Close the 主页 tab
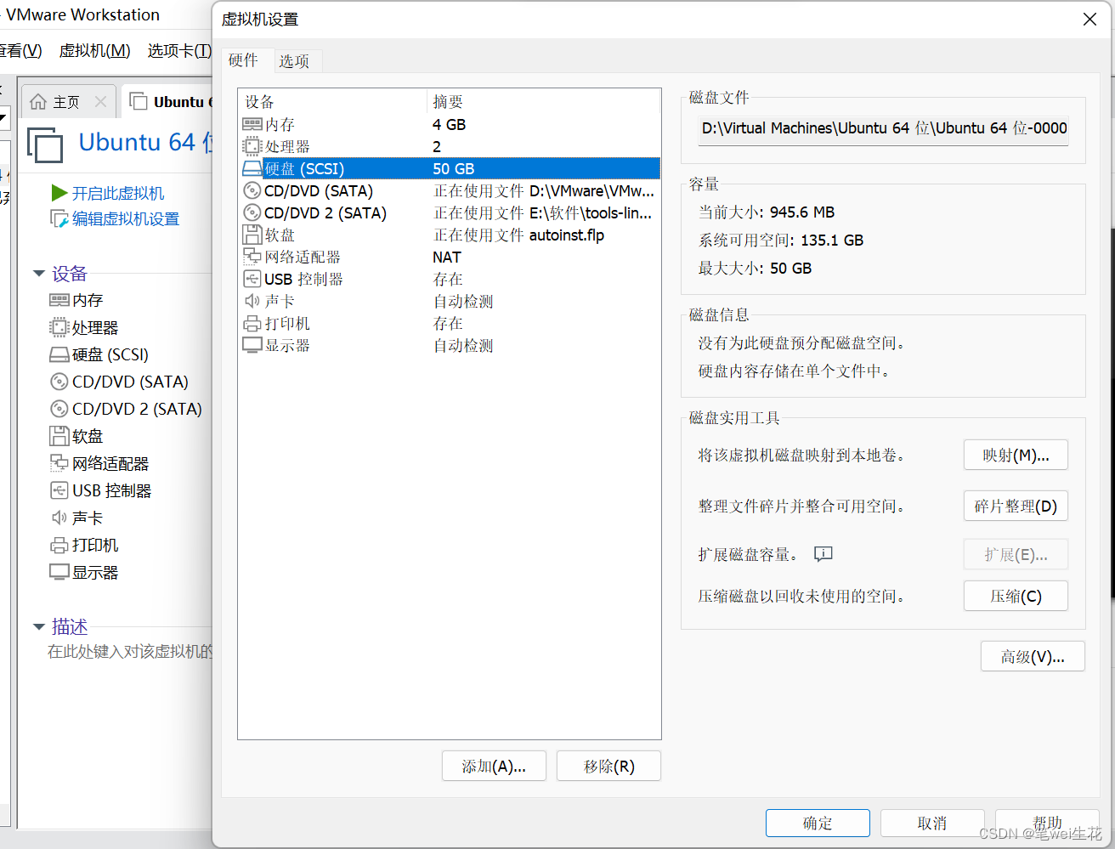Screen dimensions: 1115x849 click(100, 102)
